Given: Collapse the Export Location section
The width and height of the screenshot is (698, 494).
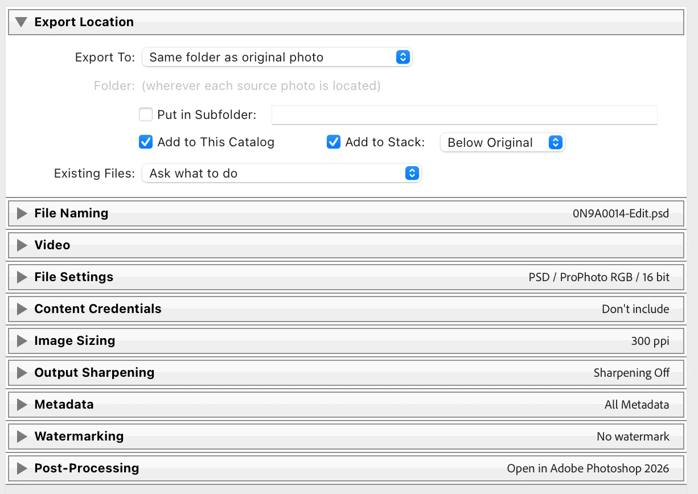Looking at the screenshot, I should click(x=22, y=22).
